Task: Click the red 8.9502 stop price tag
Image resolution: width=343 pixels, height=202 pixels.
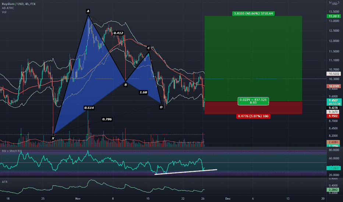Action: (x=334, y=116)
